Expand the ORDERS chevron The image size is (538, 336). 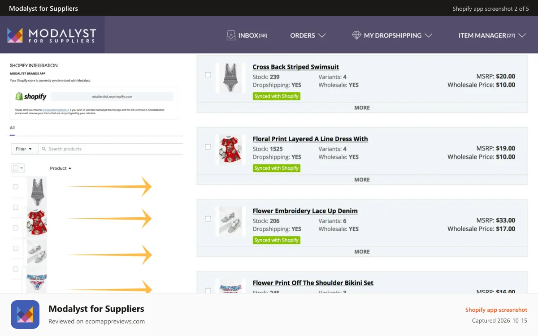coord(321,35)
